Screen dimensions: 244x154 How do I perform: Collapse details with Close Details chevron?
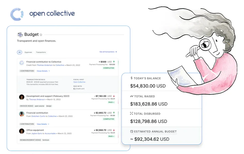(43, 71)
